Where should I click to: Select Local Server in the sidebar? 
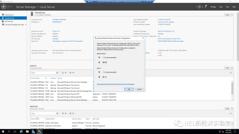pos(13,18)
